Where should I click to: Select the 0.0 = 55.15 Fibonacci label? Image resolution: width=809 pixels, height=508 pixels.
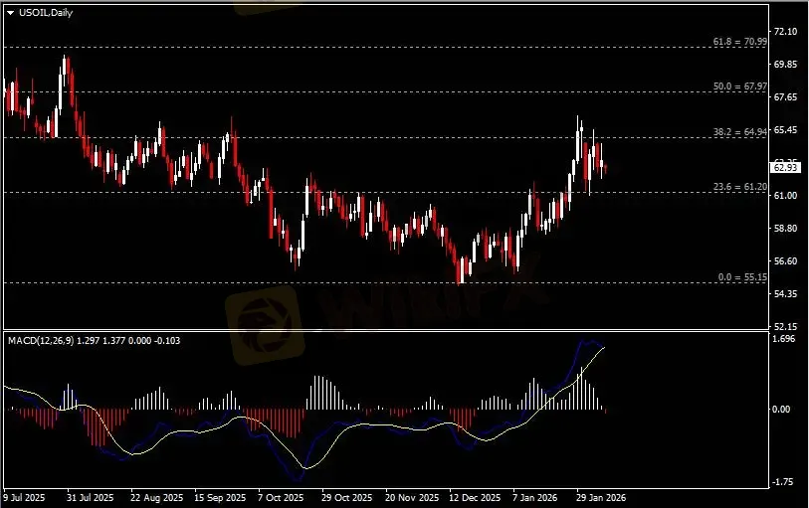[x=742, y=277]
